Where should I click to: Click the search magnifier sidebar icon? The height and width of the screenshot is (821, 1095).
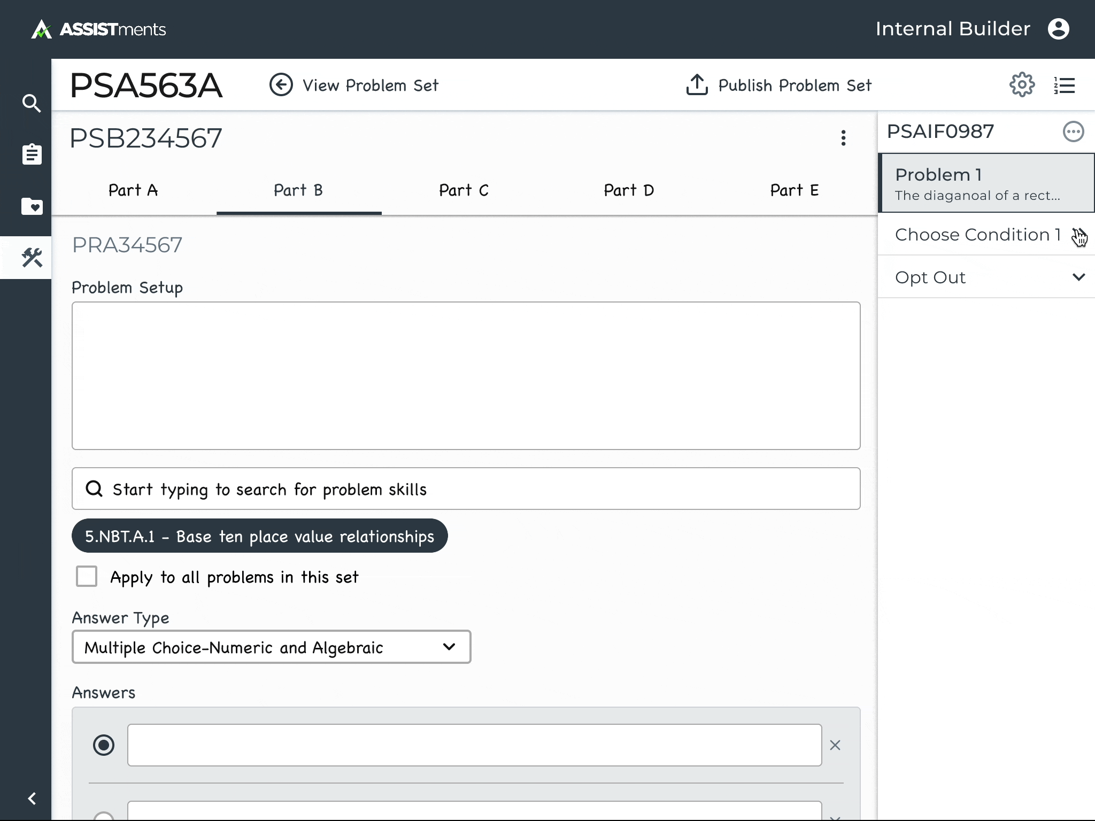pyautogui.click(x=32, y=103)
